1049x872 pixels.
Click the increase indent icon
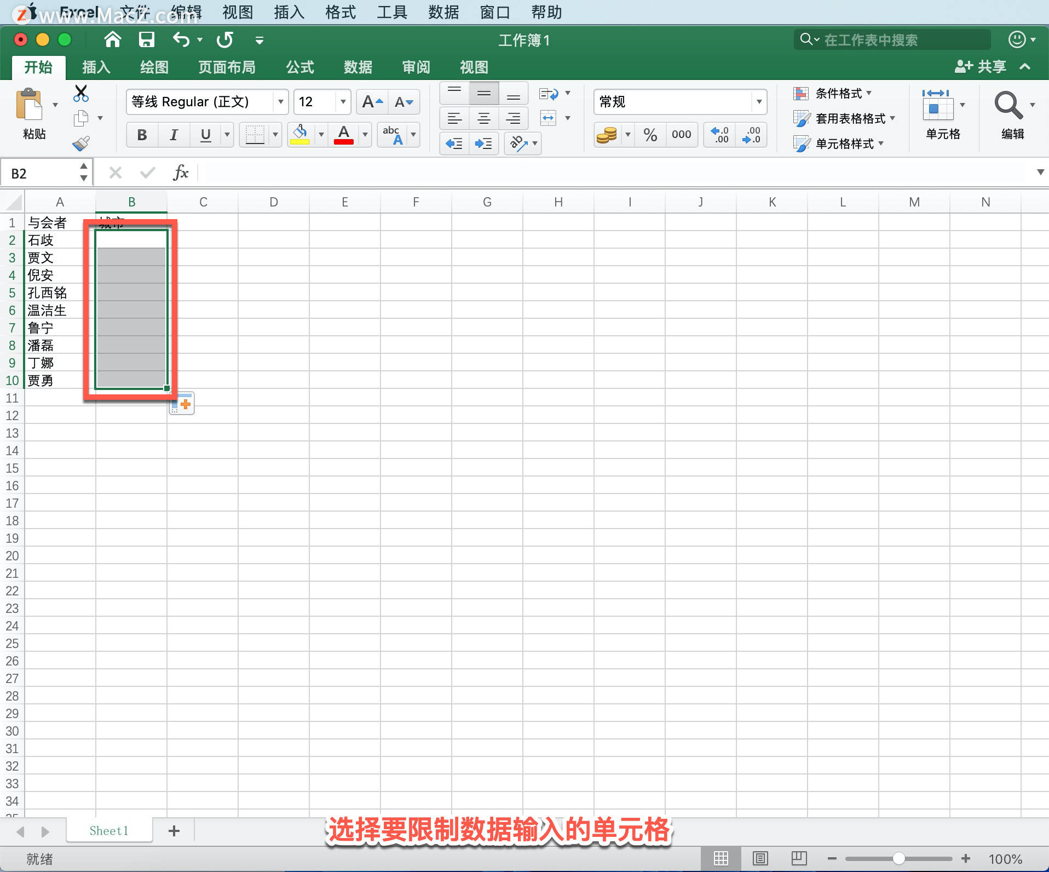click(483, 144)
